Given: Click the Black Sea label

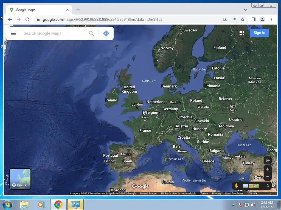Looking at the screenshot, I should coord(245,145).
